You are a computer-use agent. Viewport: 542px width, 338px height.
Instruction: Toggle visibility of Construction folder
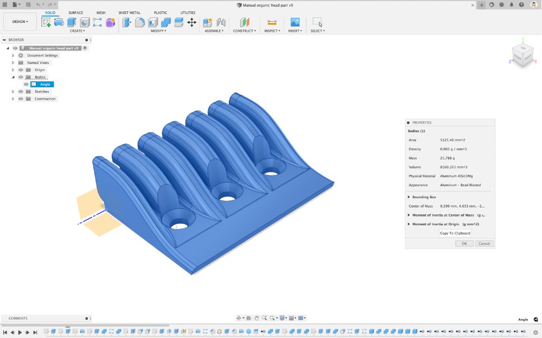(21, 99)
